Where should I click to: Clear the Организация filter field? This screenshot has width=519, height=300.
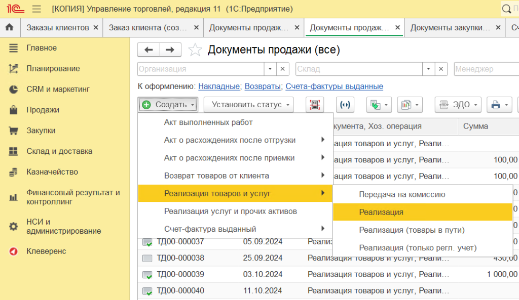click(x=282, y=69)
